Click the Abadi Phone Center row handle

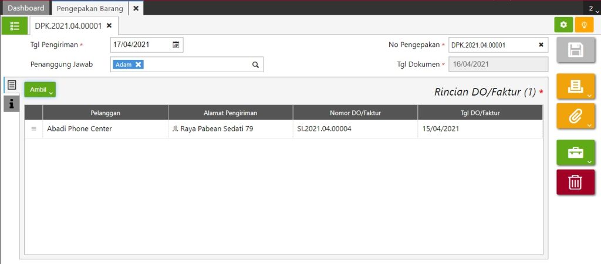click(33, 129)
